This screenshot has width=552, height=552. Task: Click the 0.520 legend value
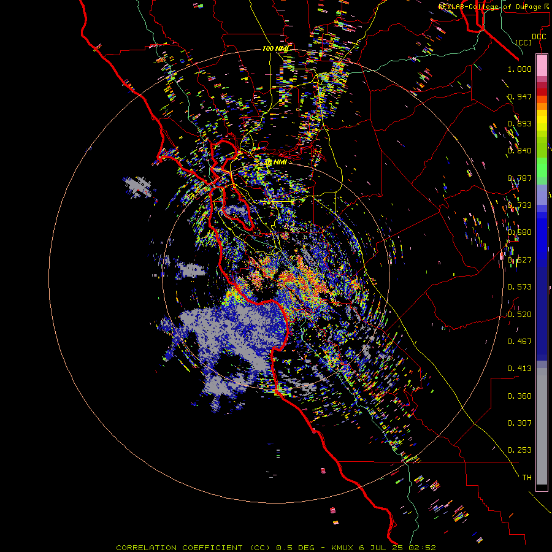(519, 315)
